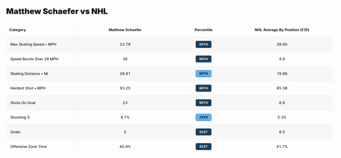This screenshot has width=341, height=158.
Task: Select the light blue 80TH badge
Action: click(x=203, y=74)
